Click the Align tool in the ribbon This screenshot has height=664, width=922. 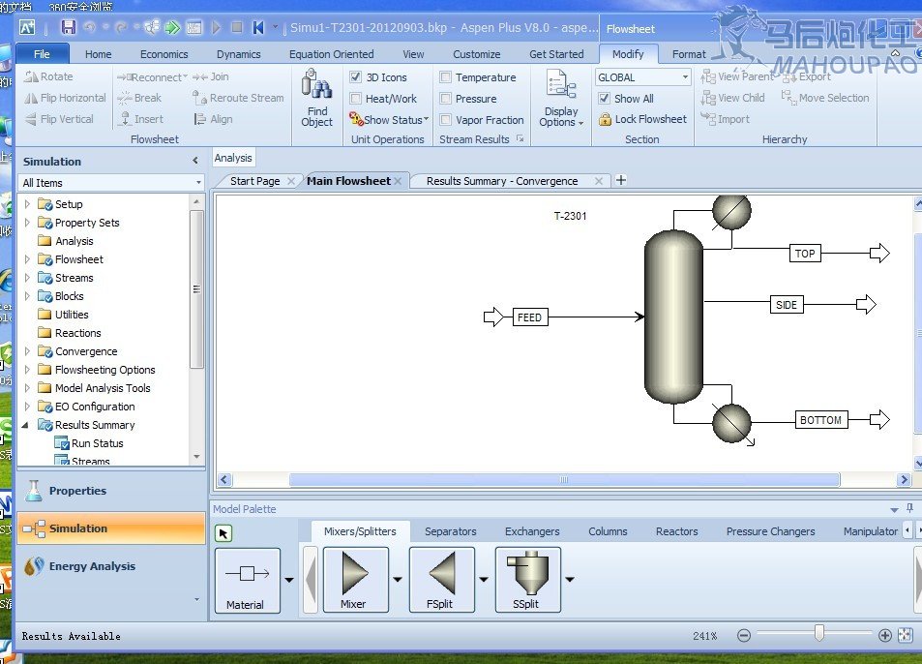coord(213,119)
